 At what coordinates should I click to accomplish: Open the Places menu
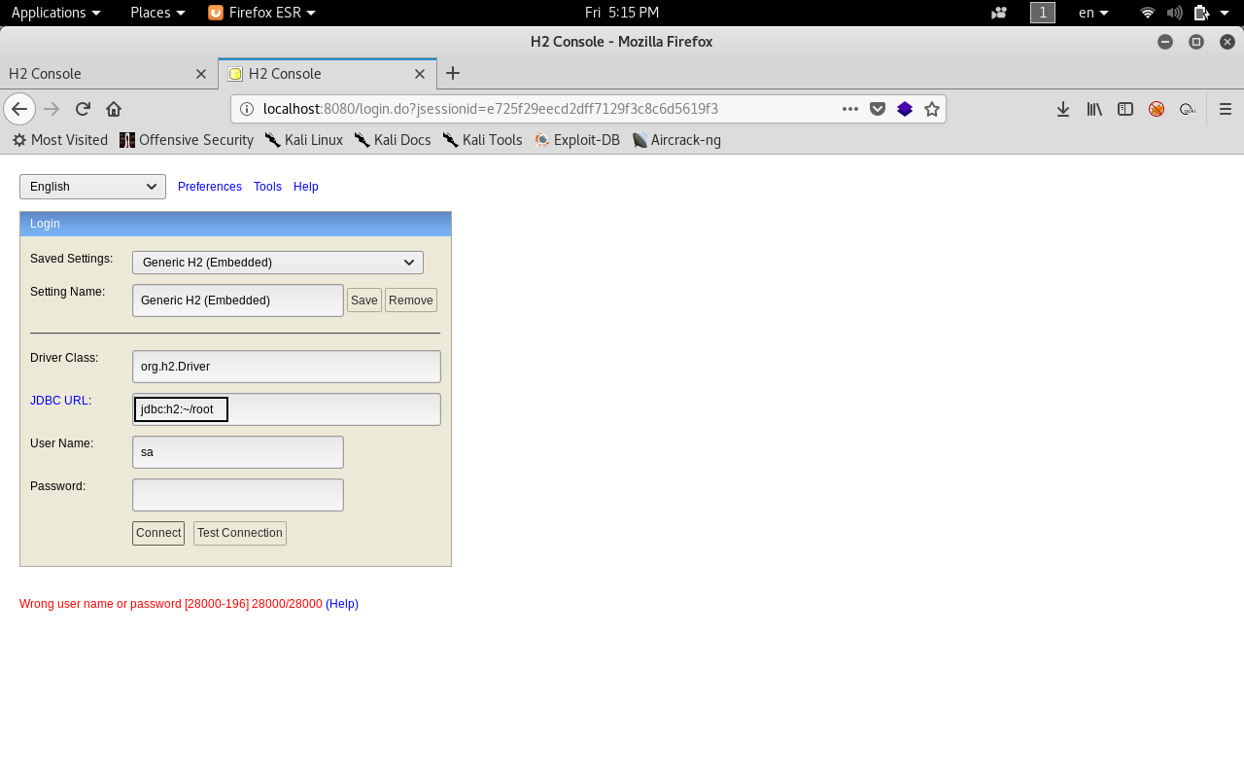[157, 13]
